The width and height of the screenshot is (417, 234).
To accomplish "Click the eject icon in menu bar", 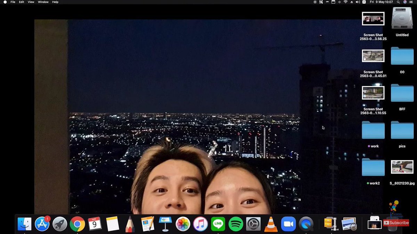I will point(352,2).
